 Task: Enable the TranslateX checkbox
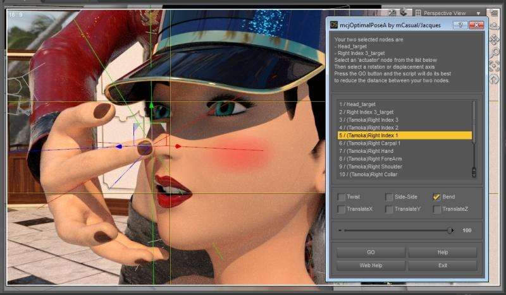[341, 209]
